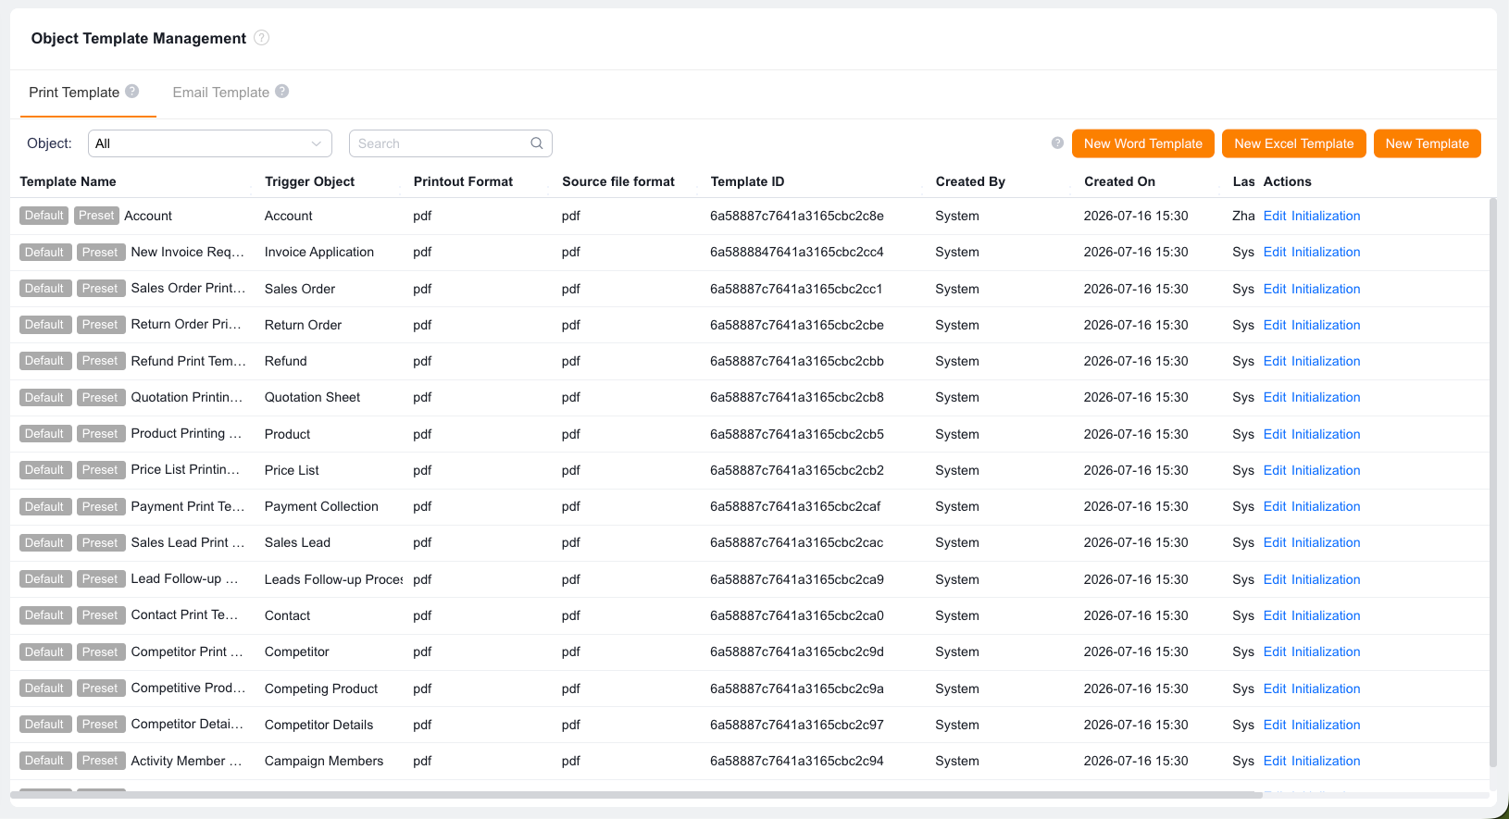Edit the Account template
This screenshot has width=1509, height=819.
[x=1275, y=216]
